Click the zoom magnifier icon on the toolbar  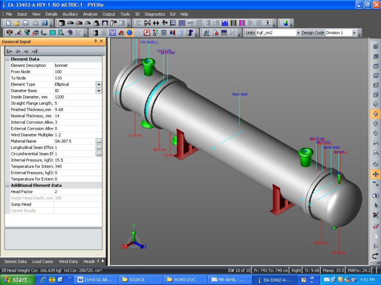coord(61,32)
